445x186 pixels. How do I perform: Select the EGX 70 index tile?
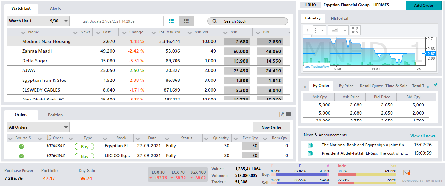coord(178,175)
